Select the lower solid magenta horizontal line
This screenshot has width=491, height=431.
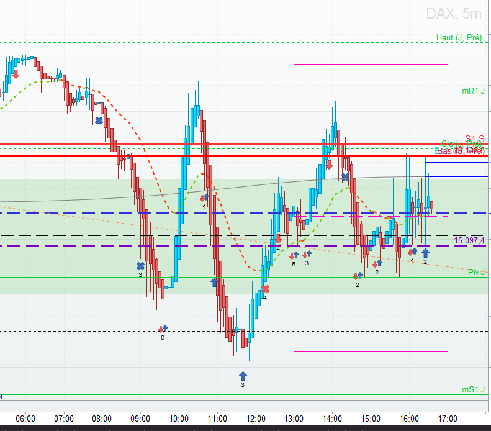[x=371, y=351]
